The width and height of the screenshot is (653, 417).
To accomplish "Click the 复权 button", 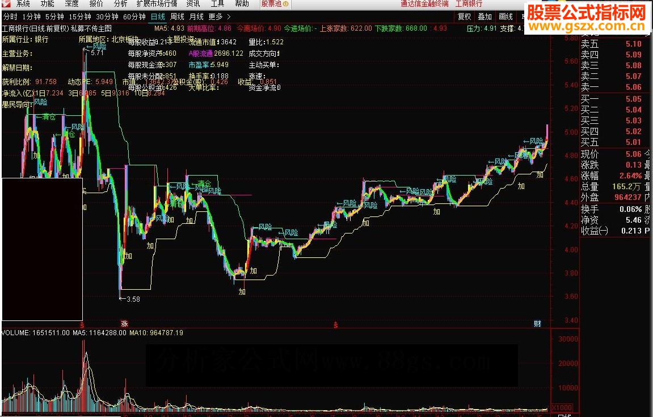I will (x=464, y=16).
